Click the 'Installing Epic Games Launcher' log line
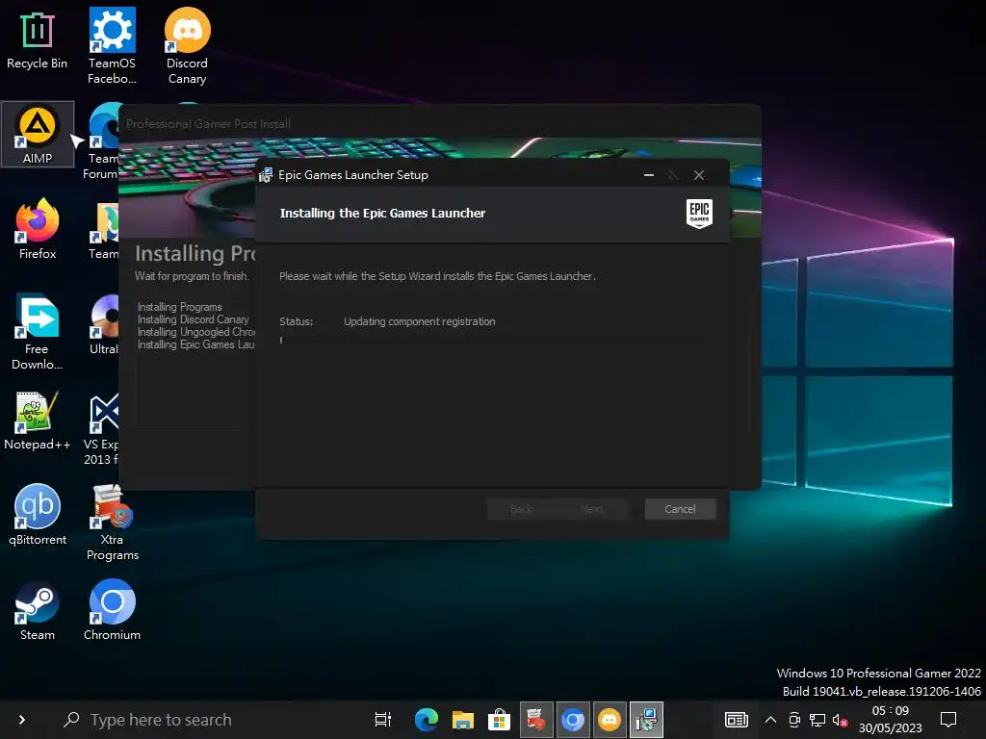986x739 pixels. [x=196, y=344]
